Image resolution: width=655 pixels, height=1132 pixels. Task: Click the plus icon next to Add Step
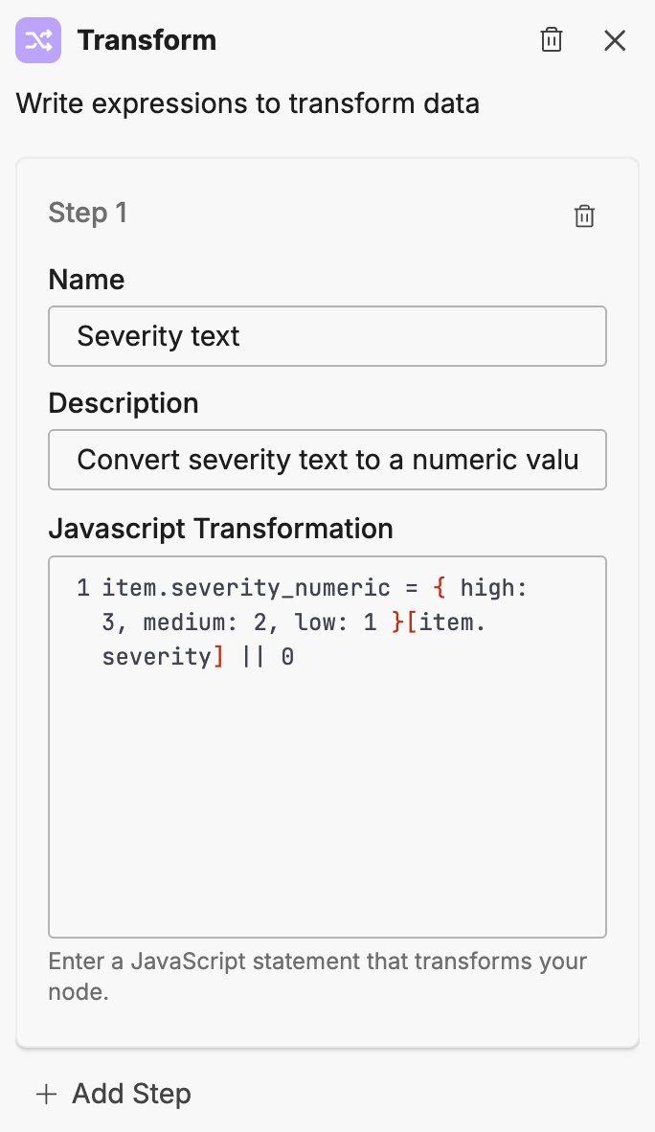pyautogui.click(x=47, y=1094)
